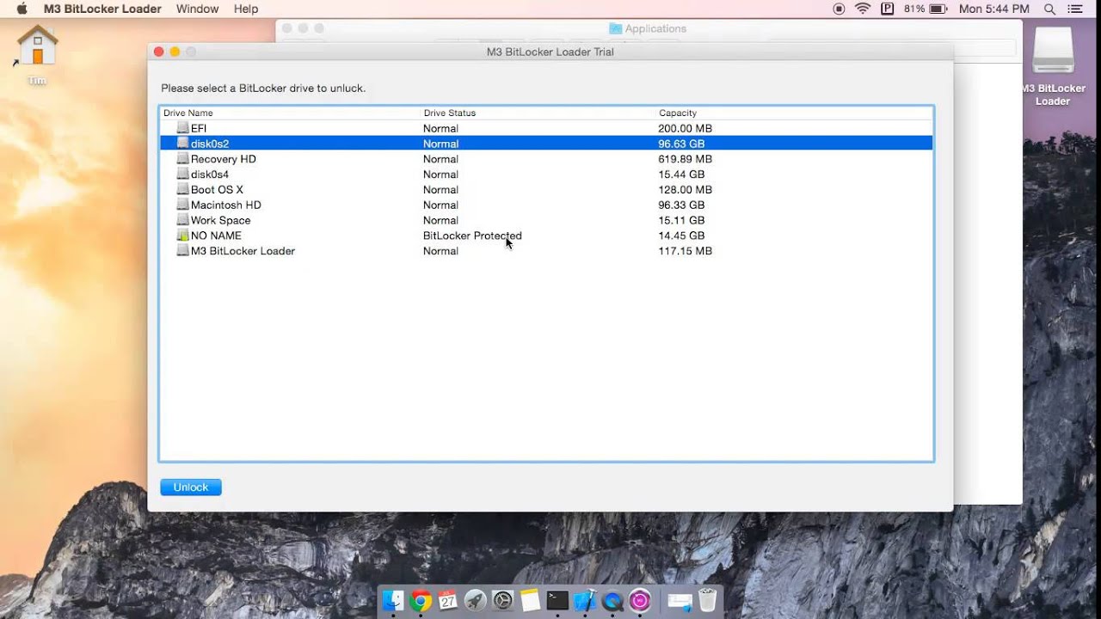Open the Apple menu
The width and height of the screenshot is (1101, 619).
[22, 9]
